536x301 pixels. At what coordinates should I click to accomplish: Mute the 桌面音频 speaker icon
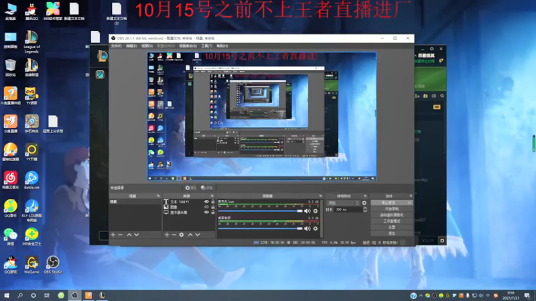308,228
